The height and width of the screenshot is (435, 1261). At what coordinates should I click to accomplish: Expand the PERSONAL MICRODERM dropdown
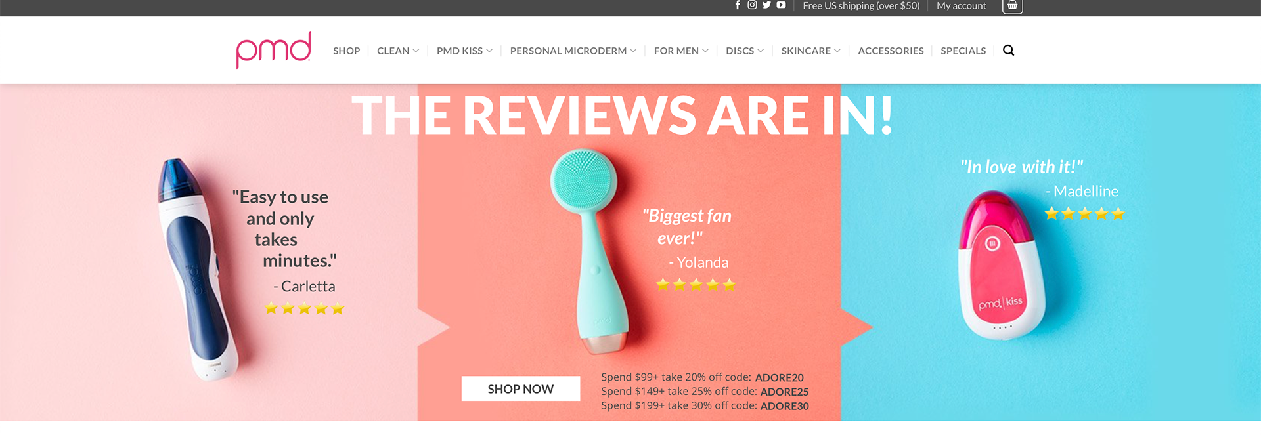coord(573,51)
